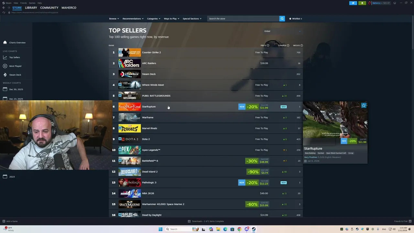Click the WEEKS help question icon
Screen dimensions: 414x233
point(301,45)
